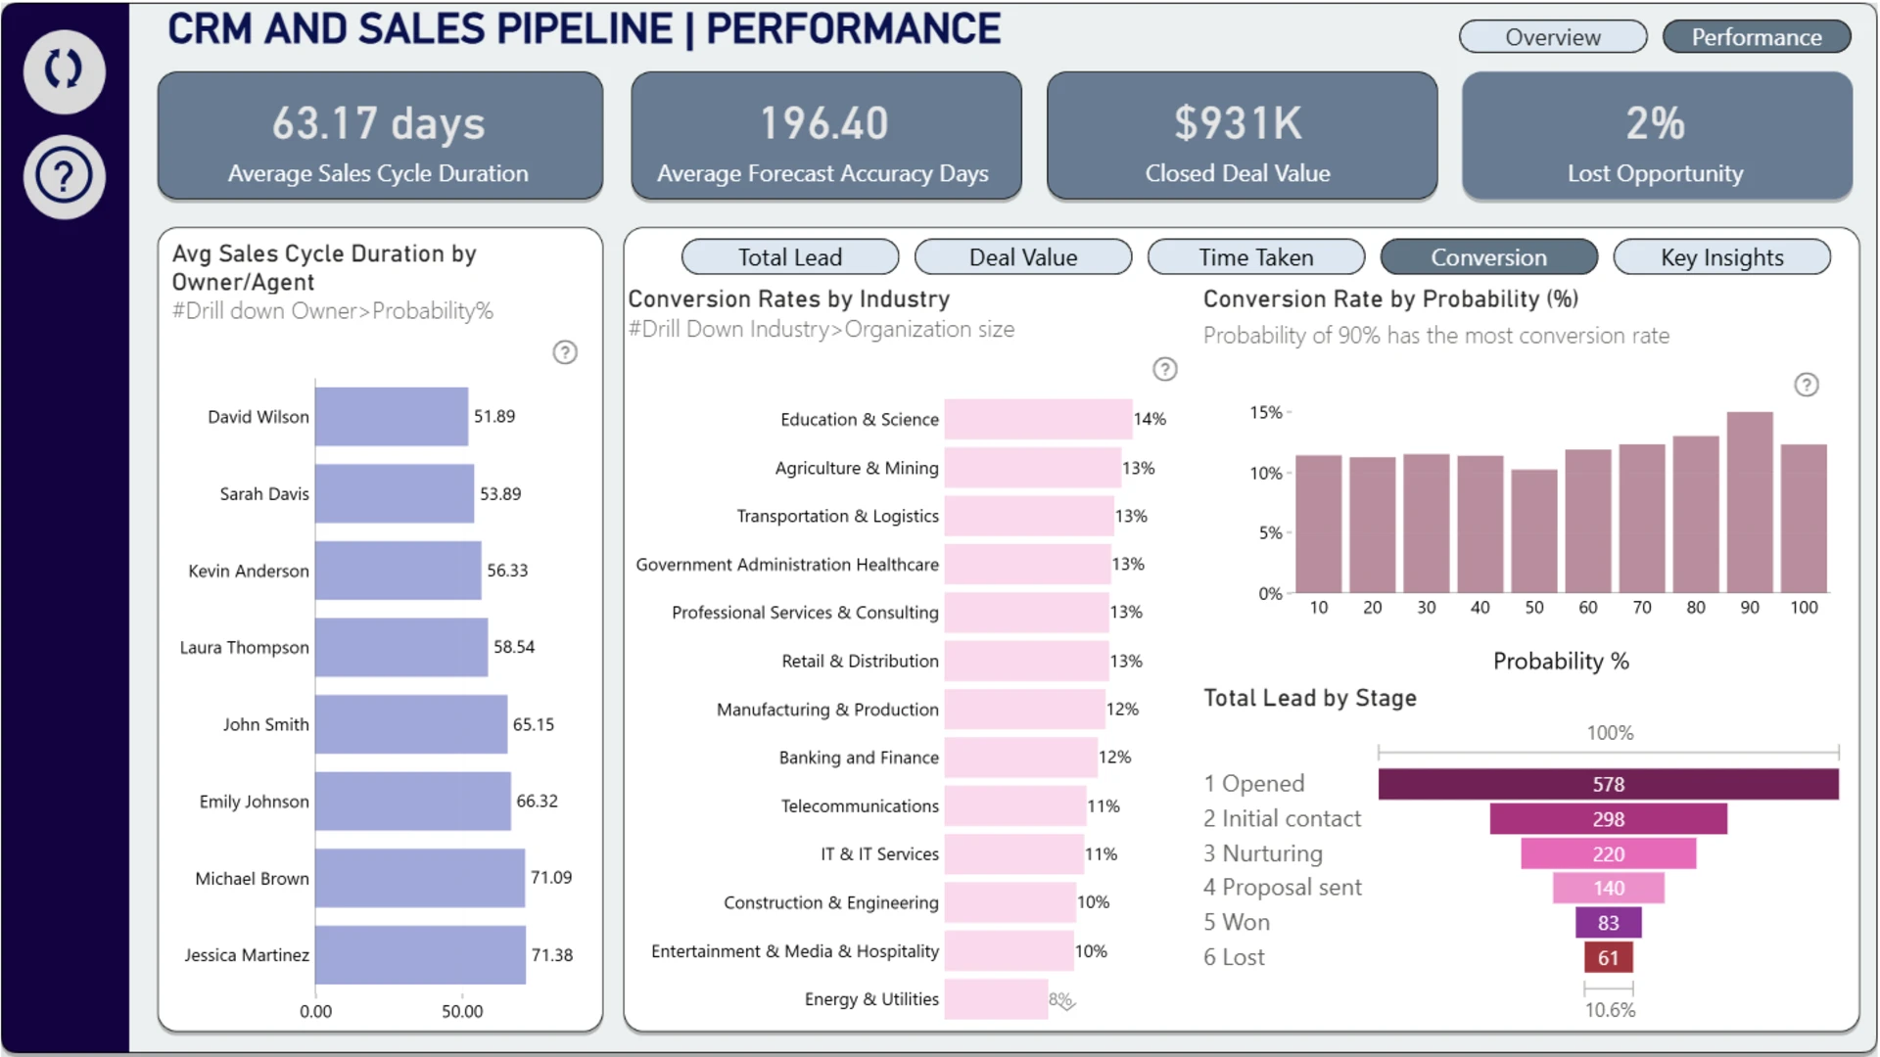1880x1057 pixels.
Task: Click the "Total Lead by Stage" title
Action: point(1310,698)
